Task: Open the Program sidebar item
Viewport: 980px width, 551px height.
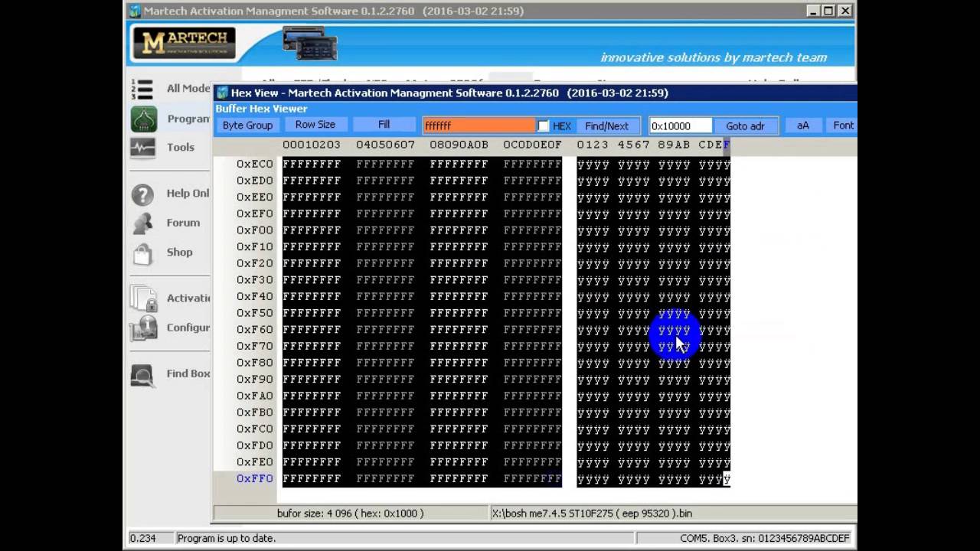Action: pyautogui.click(x=188, y=119)
